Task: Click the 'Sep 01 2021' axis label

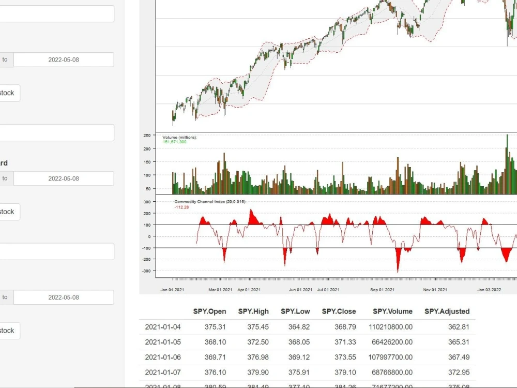Action: tap(382, 290)
